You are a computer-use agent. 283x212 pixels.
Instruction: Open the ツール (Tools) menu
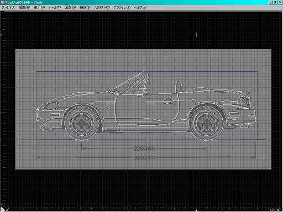coord(55,7)
